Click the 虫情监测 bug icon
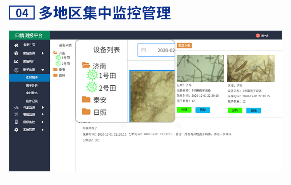 click(16, 53)
